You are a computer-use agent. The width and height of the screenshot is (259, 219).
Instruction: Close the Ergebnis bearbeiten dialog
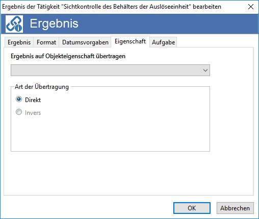click(251, 7)
